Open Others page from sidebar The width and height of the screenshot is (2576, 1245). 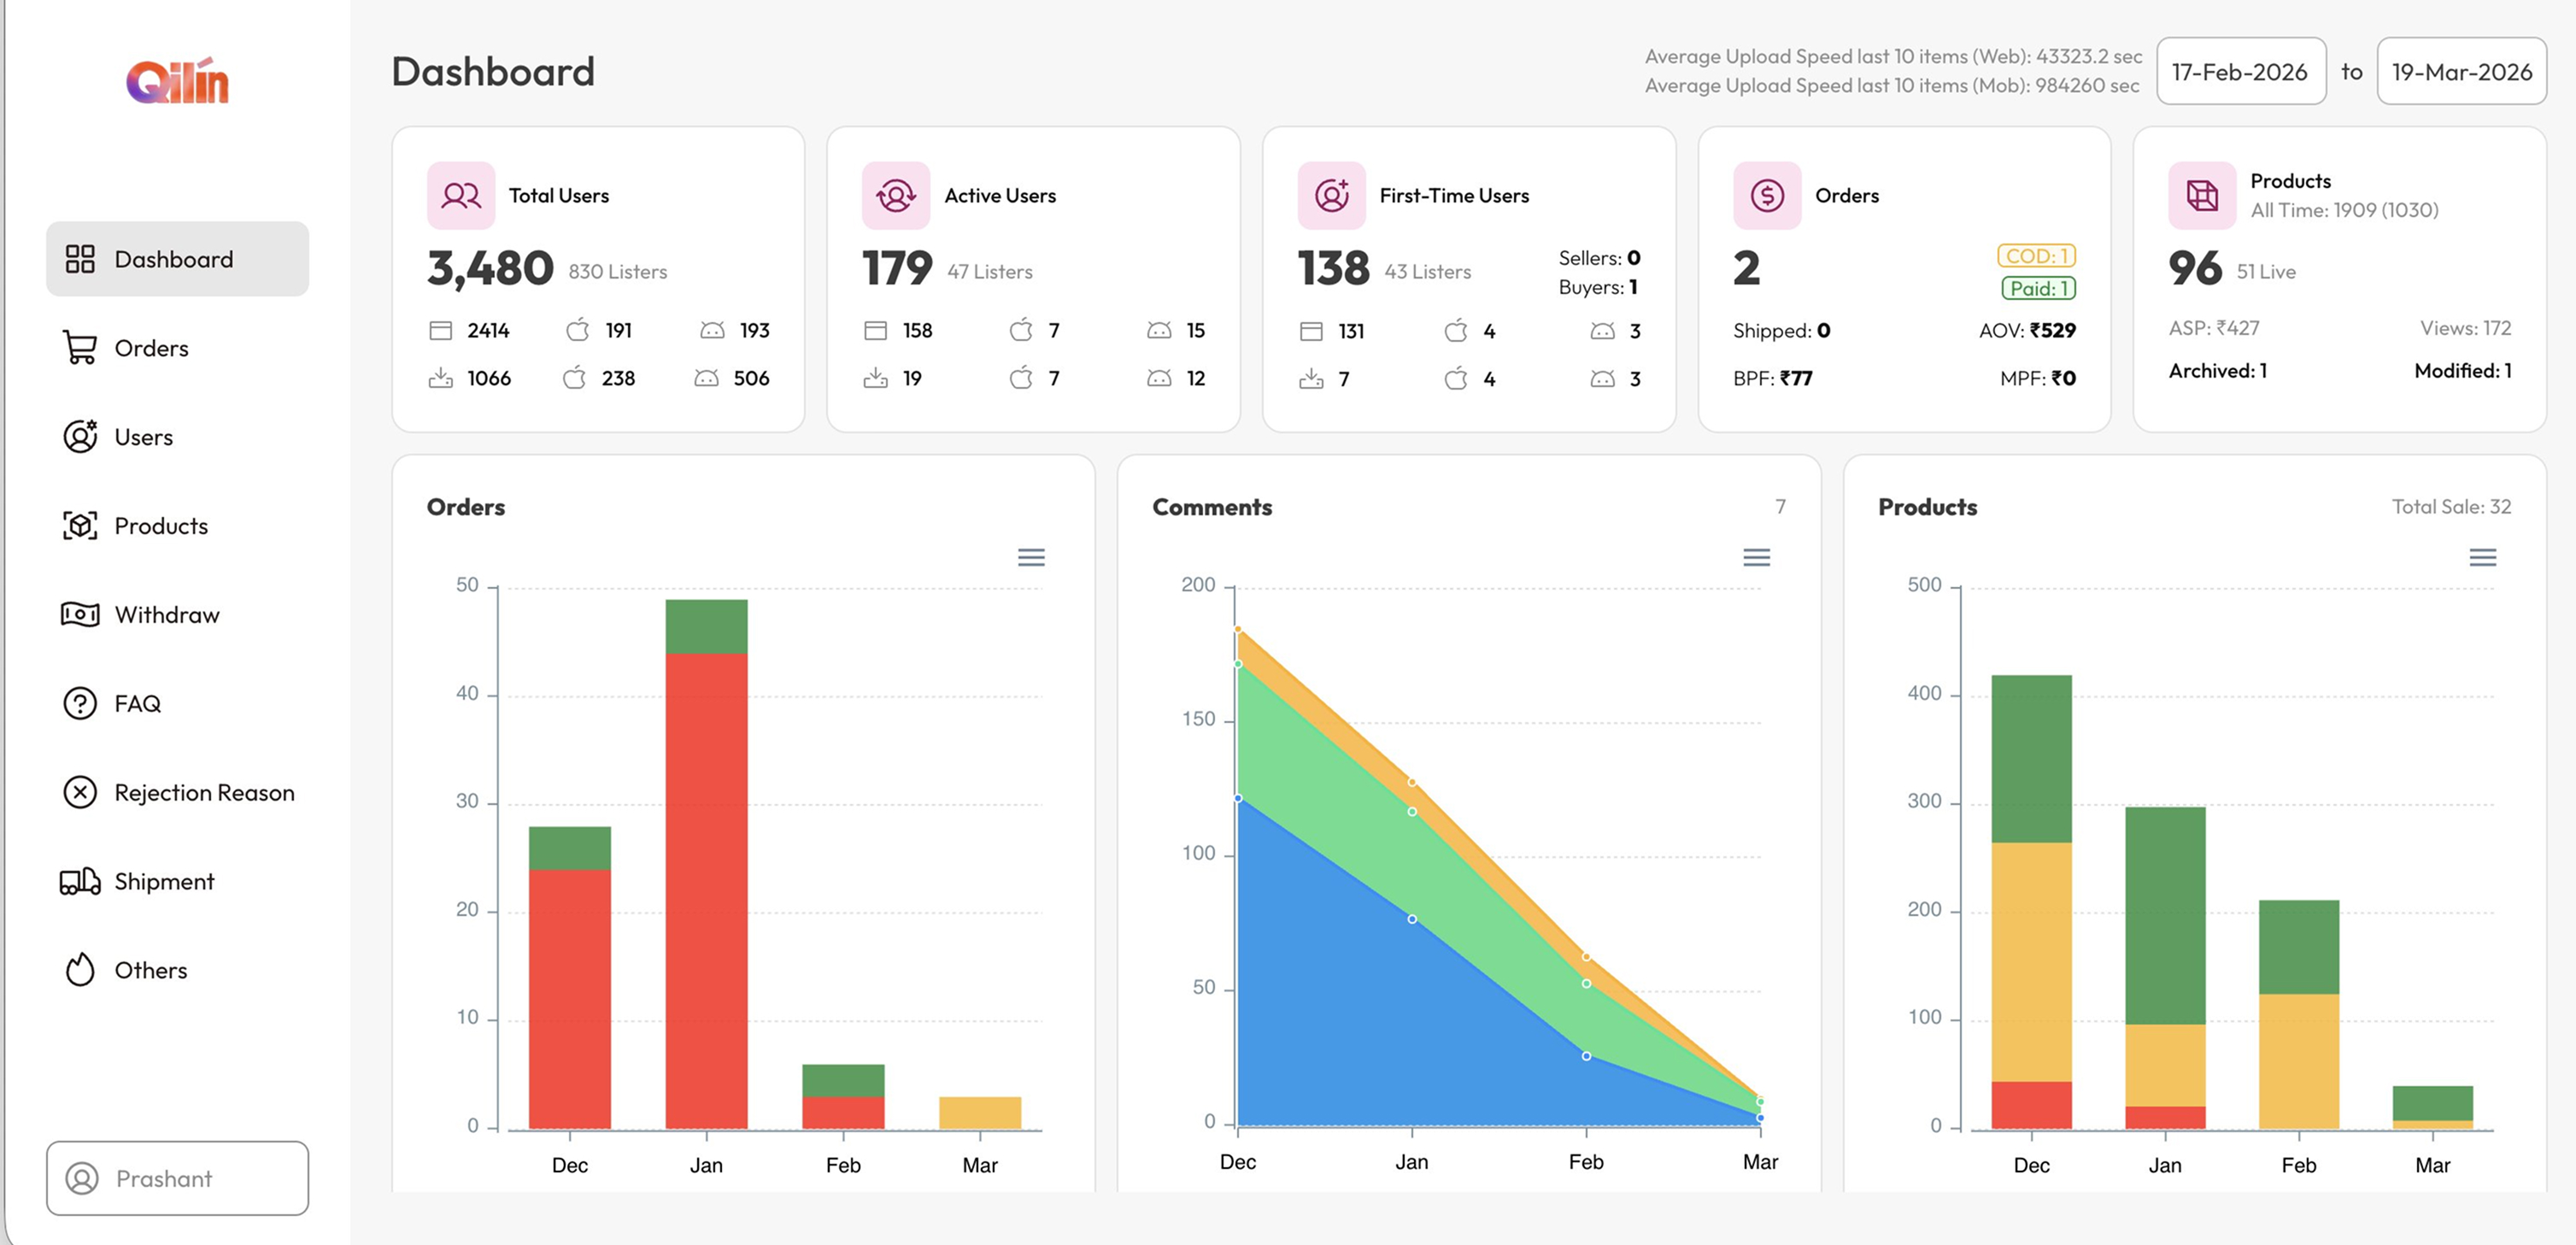click(x=177, y=969)
